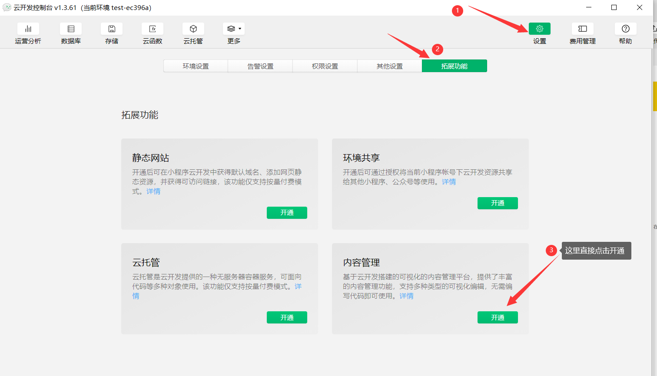Viewport: 657px width, 376px height.
Task: Open the 帮助 question mark icon
Action: point(626,29)
